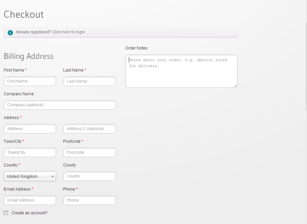Enable the Create an account checkbox
This screenshot has height=224, width=307.
(x=6, y=213)
